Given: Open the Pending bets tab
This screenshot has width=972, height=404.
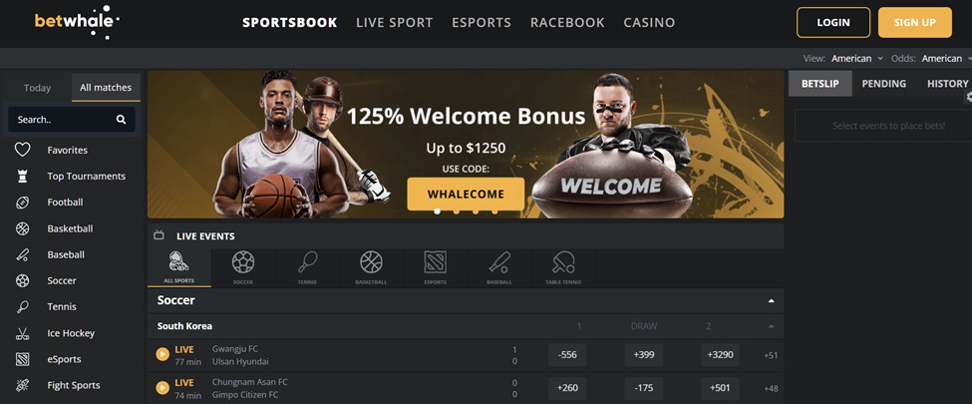Looking at the screenshot, I should pyautogui.click(x=883, y=83).
